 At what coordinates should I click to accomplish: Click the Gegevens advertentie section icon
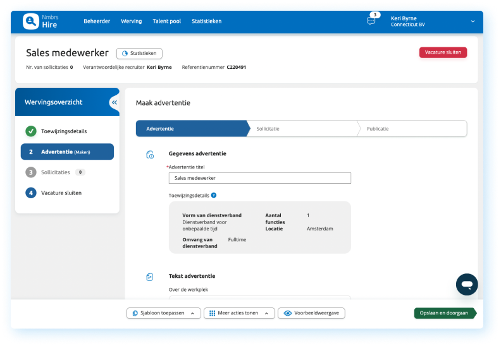coord(150,155)
